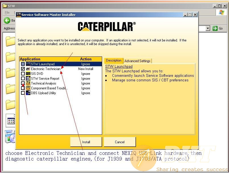This screenshot has height=173, width=229.
Task: Select the STW Service Report row text
Action: 45,79
